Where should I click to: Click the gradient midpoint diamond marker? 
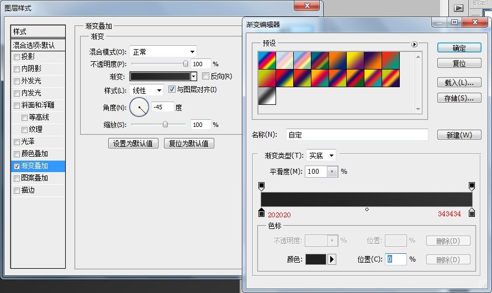click(x=367, y=209)
